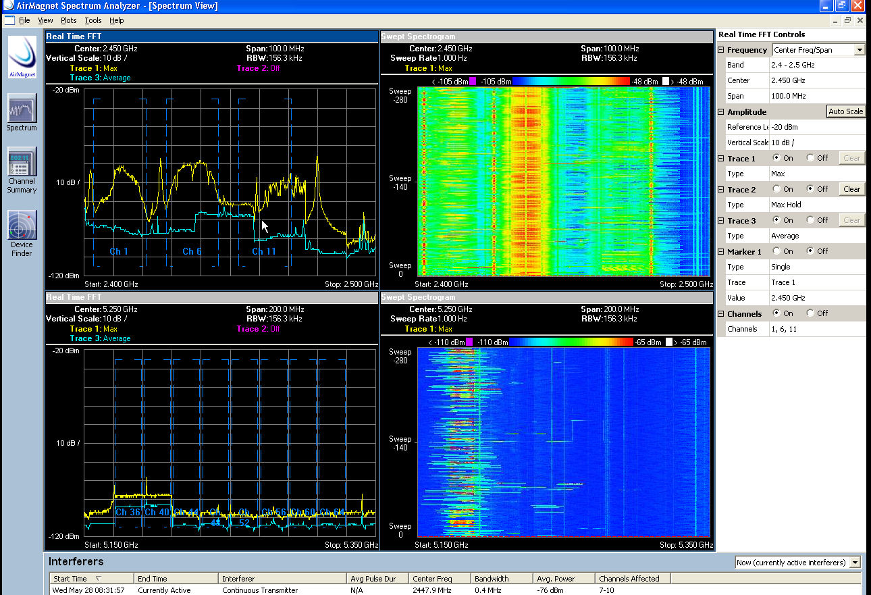Collapse the Amplitude section

tap(721, 112)
